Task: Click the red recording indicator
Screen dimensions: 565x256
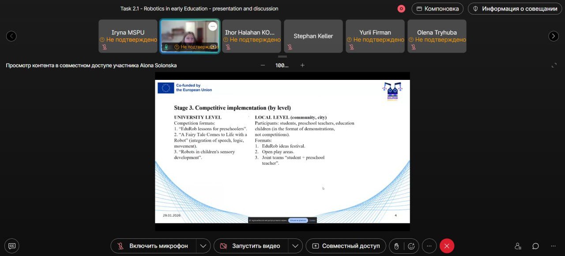Action: click(401, 9)
